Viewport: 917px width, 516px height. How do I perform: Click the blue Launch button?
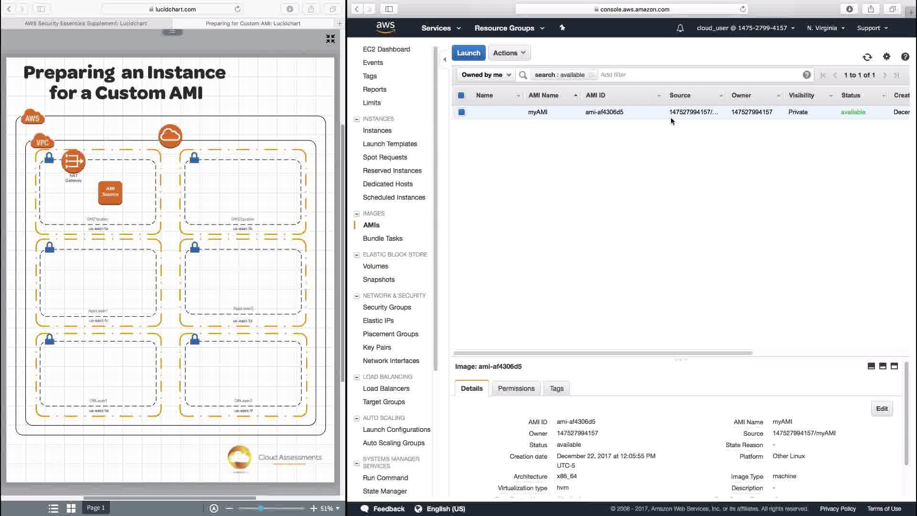pos(468,53)
